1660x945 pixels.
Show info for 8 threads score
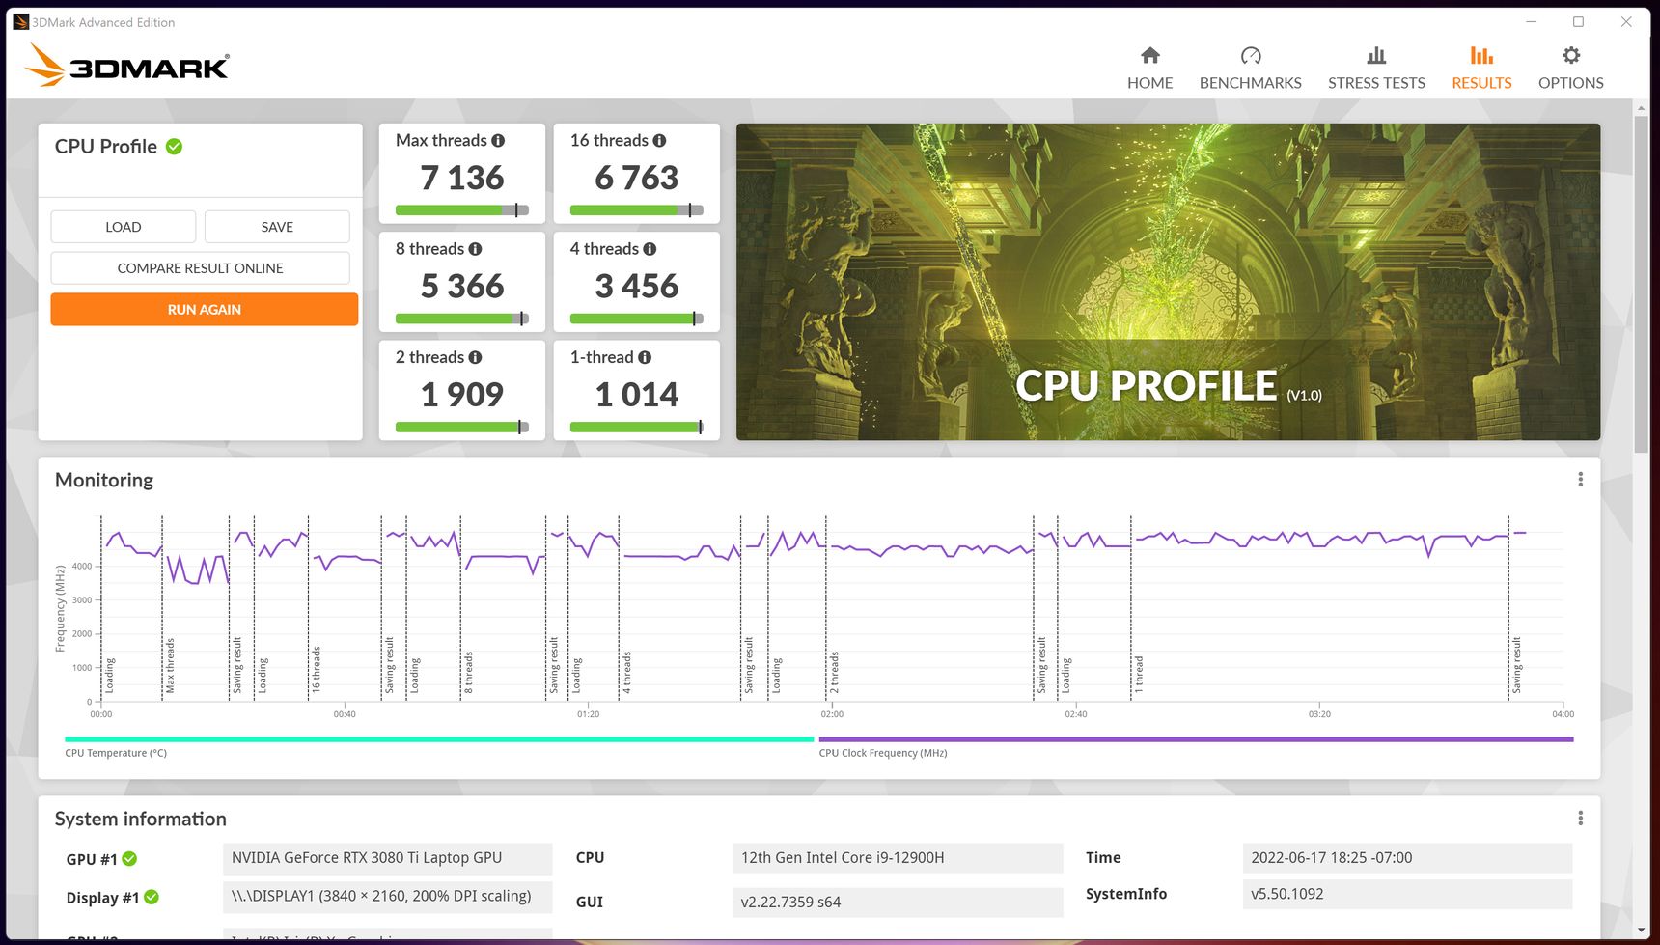tap(475, 249)
